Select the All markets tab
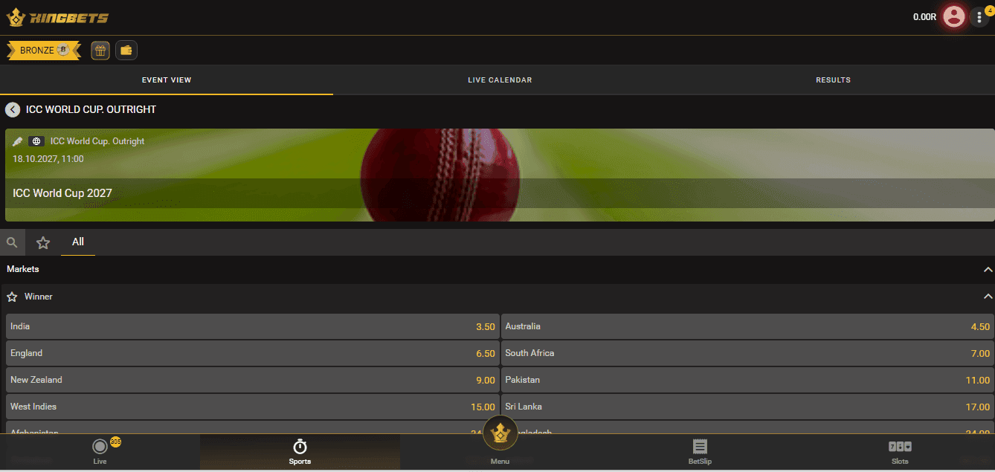This screenshot has width=995, height=472. (x=78, y=242)
